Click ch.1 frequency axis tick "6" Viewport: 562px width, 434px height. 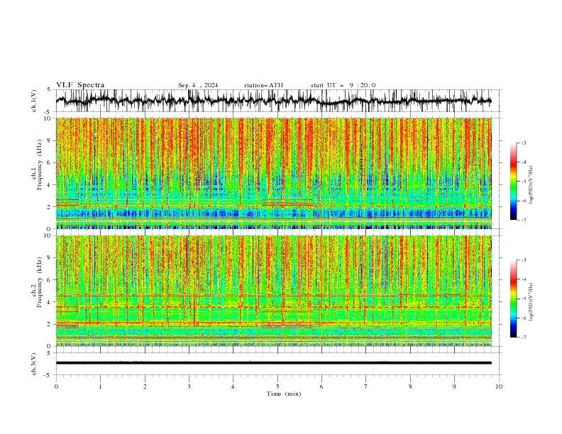tap(50, 163)
